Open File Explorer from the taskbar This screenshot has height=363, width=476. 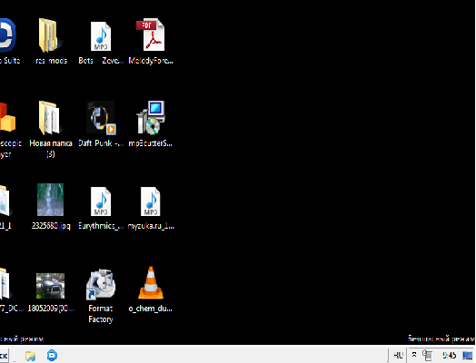pos(30,356)
